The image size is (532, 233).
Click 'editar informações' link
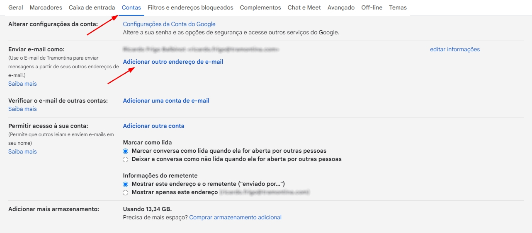pos(455,49)
